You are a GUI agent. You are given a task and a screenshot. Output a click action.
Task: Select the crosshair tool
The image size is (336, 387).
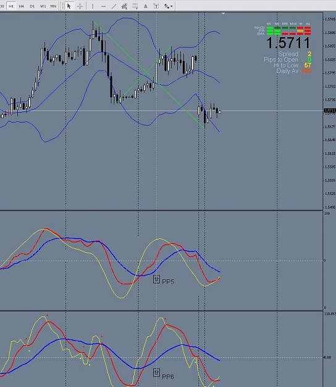(80, 6)
